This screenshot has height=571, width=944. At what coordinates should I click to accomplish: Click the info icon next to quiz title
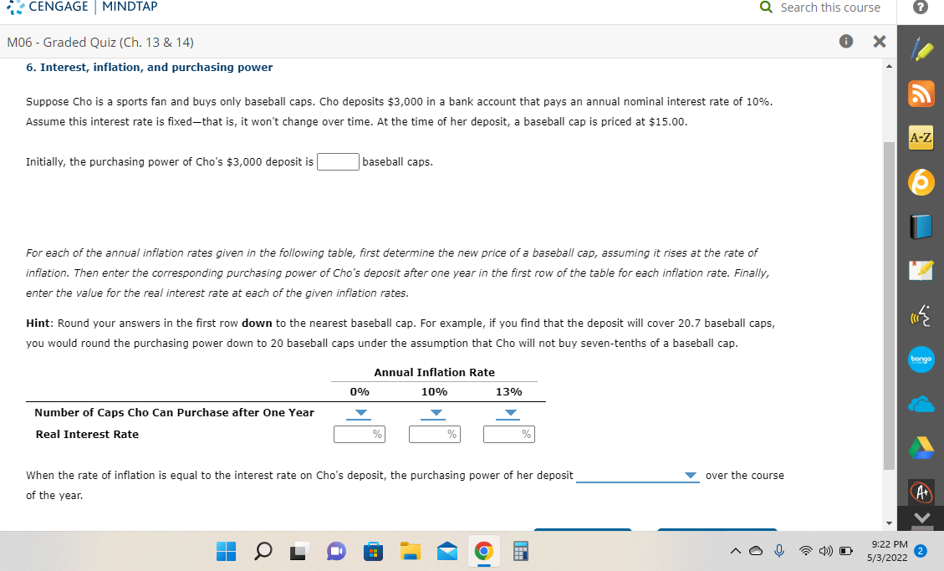[x=845, y=41]
